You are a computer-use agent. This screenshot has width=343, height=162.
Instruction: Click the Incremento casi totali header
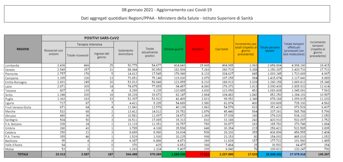point(246,49)
